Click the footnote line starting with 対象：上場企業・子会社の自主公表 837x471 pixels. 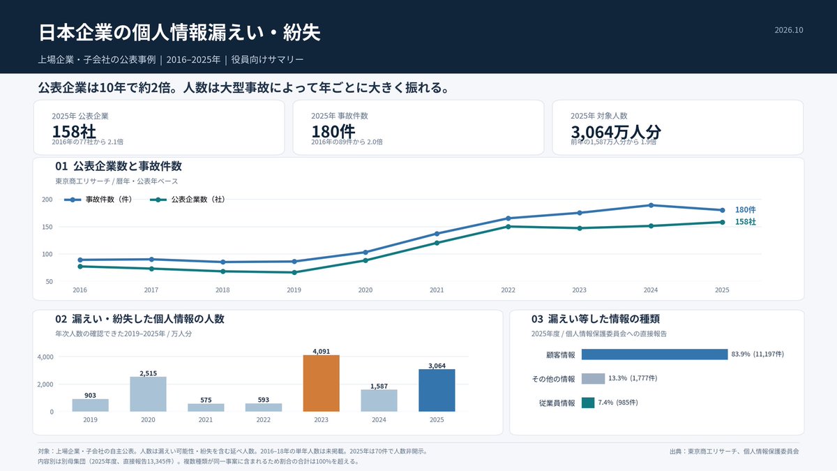click(x=232, y=451)
